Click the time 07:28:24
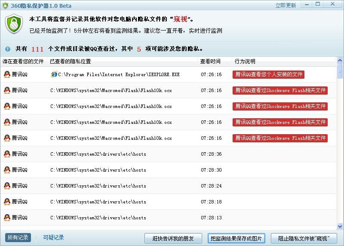Image resolution: width=344 pixels, height=246 pixels. (211, 186)
